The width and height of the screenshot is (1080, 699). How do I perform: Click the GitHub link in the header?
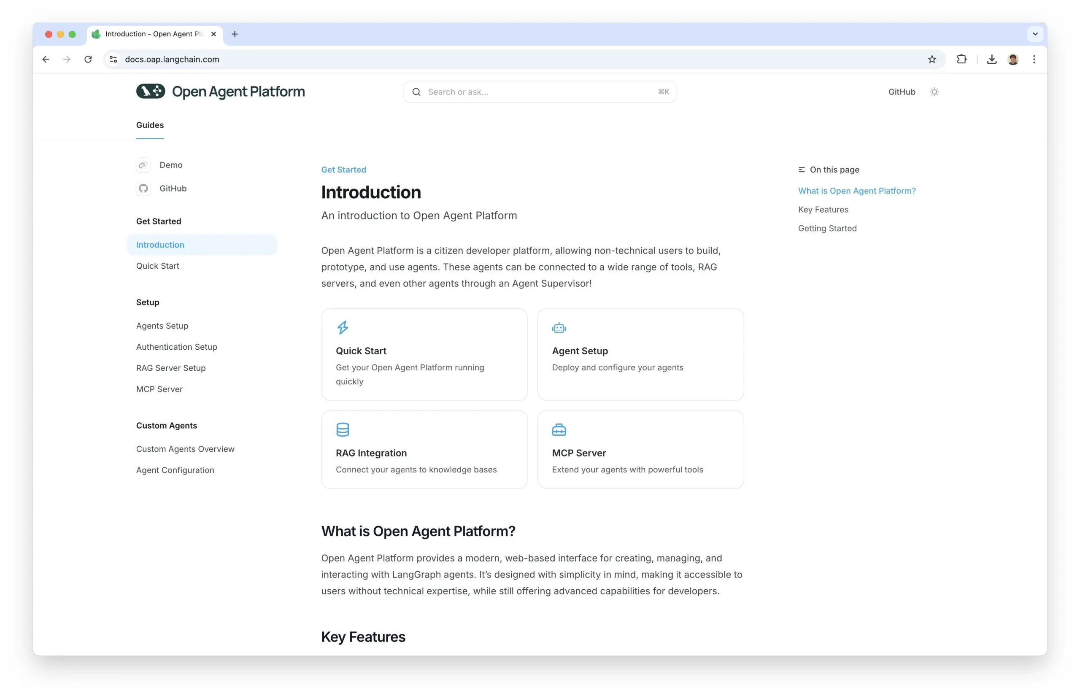point(901,92)
